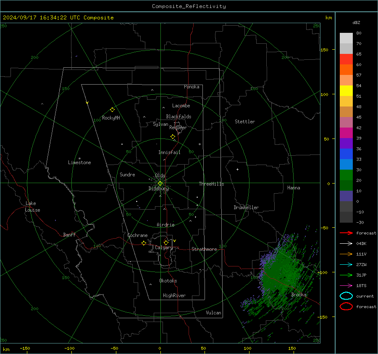The height and width of the screenshot is (354, 378).
Task: Pick the blue 36-33 dBZ swatch
Action: click(346, 154)
